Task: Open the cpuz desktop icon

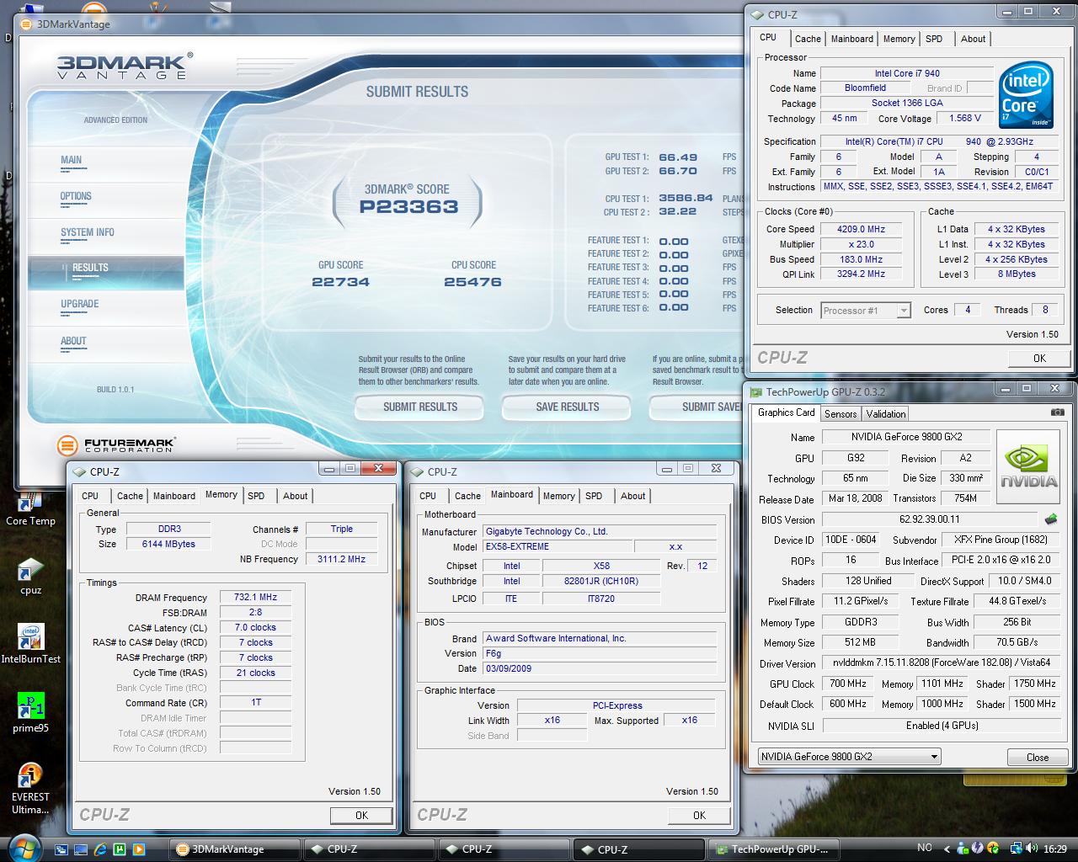Action: tap(30, 576)
